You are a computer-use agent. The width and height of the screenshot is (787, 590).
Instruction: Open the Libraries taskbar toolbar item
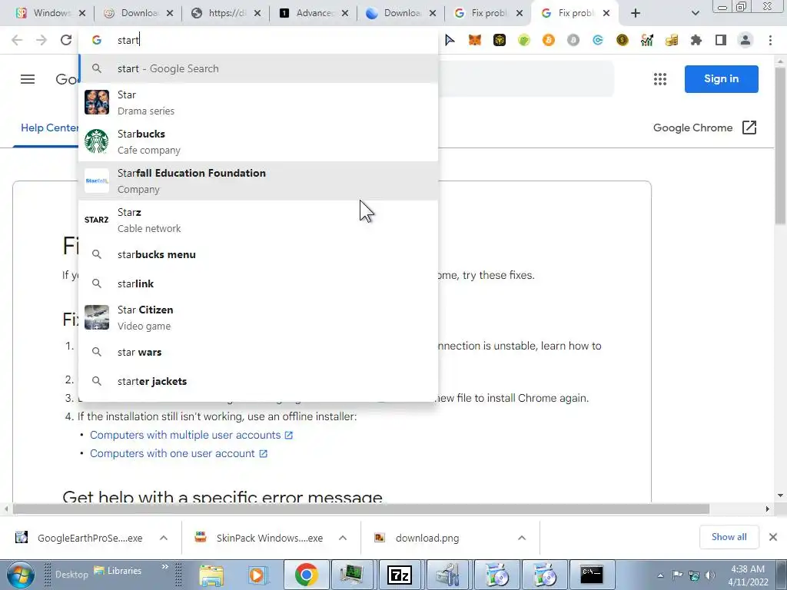118,571
